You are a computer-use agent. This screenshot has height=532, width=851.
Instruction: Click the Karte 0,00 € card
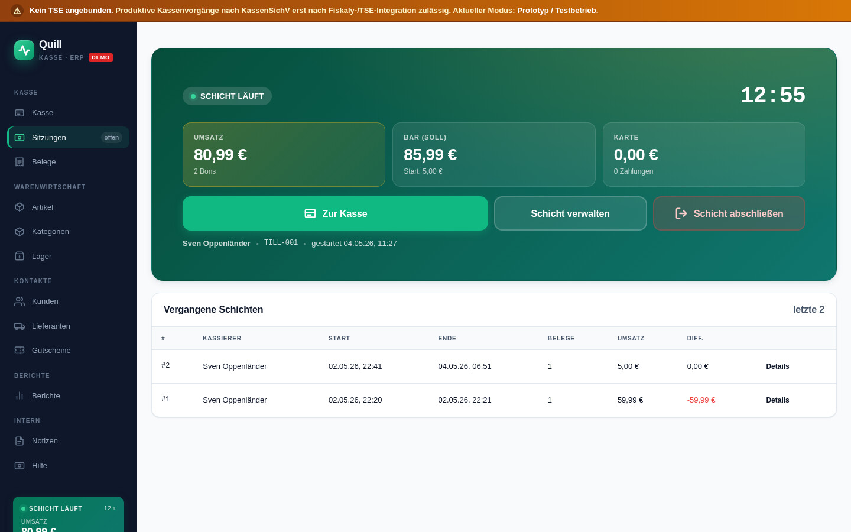coord(704,155)
